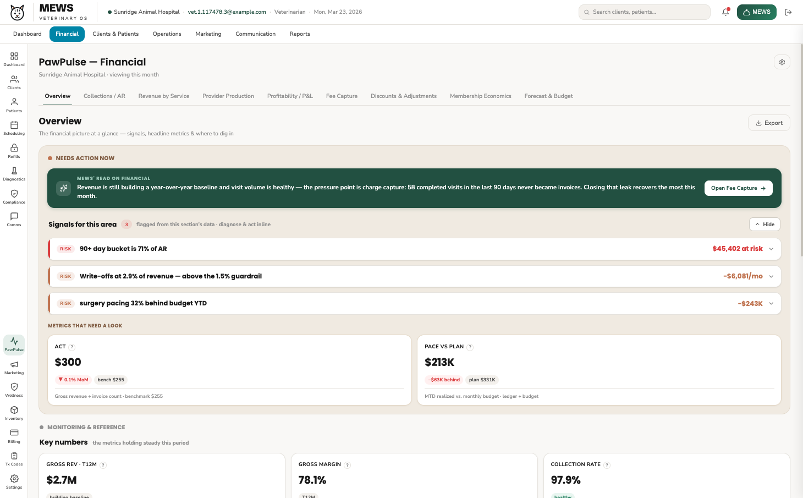Click the -$63K behind tag

(444, 380)
